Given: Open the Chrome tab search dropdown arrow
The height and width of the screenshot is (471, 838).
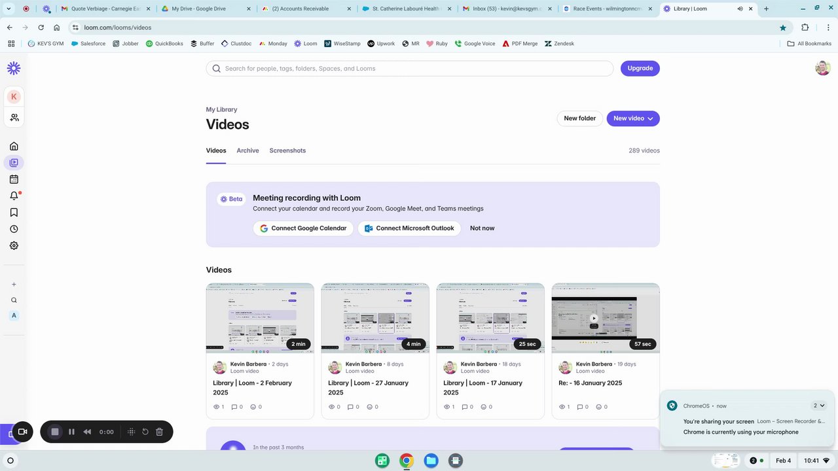Looking at the screenshot, I should pos(9,9).
